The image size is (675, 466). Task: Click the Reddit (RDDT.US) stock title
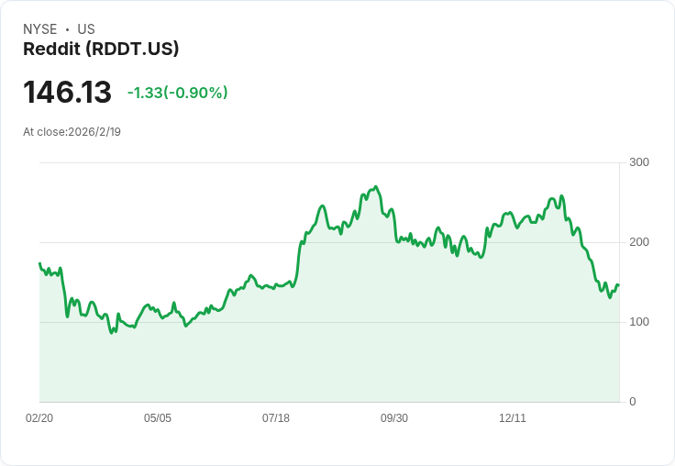101,49
